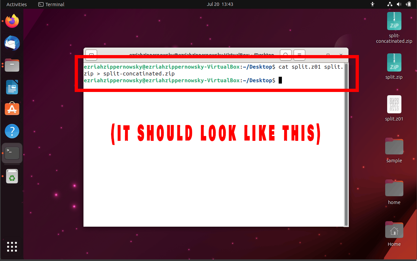This screenshot has width=417, height=261.
Task: Select the Terminal icon in the dock
Action: coord(12,153)
